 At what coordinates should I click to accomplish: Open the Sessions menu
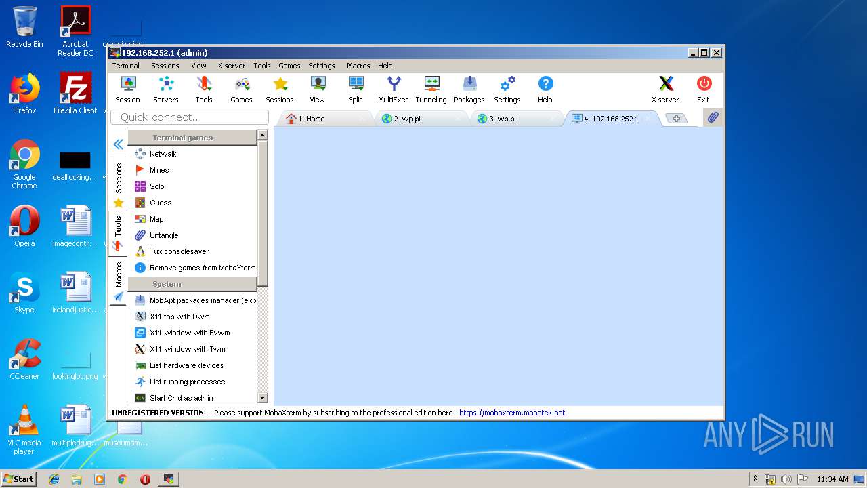165,66
